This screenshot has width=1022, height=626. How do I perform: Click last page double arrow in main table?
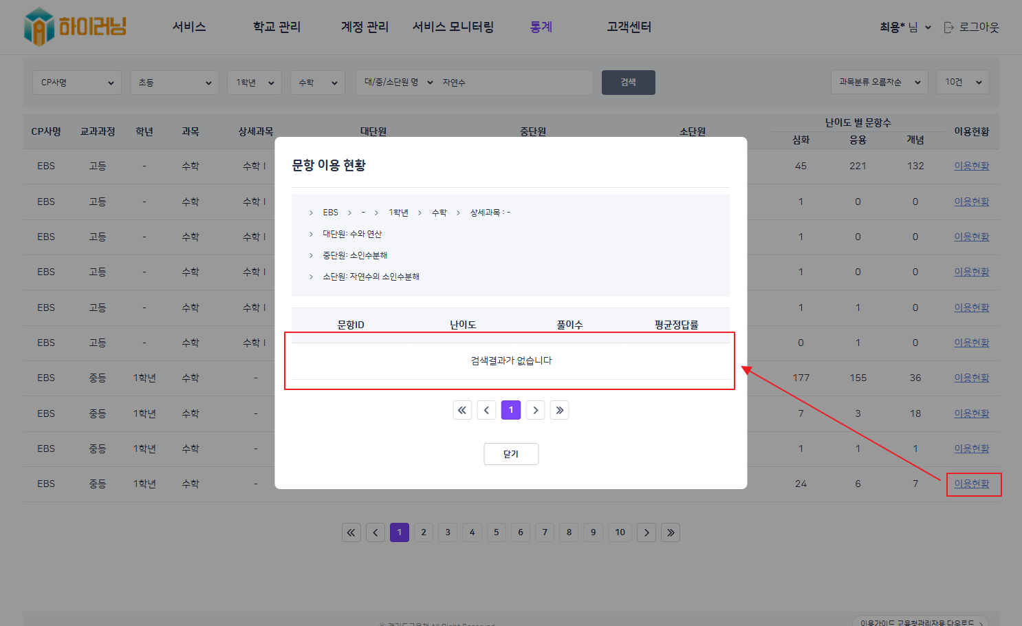670,532
